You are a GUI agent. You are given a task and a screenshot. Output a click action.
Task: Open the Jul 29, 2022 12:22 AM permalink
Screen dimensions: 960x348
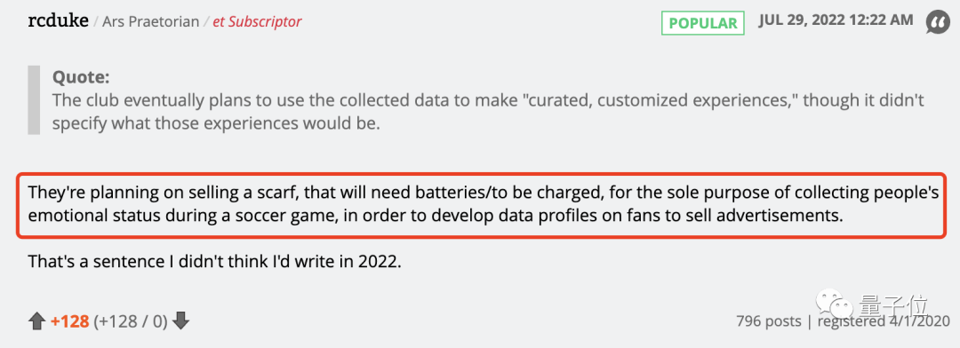(836, 20)
